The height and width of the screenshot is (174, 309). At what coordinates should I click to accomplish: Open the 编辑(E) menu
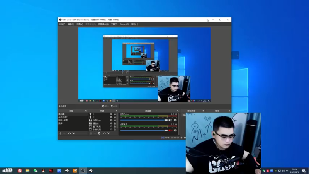(x=71, y=24)
